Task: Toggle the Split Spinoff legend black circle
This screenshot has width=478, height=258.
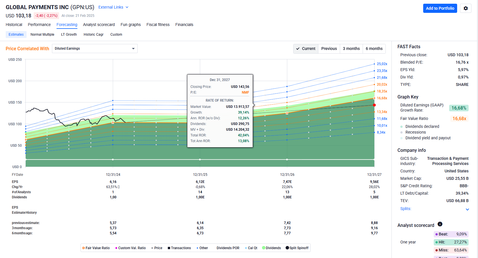Action: [287, 248]
